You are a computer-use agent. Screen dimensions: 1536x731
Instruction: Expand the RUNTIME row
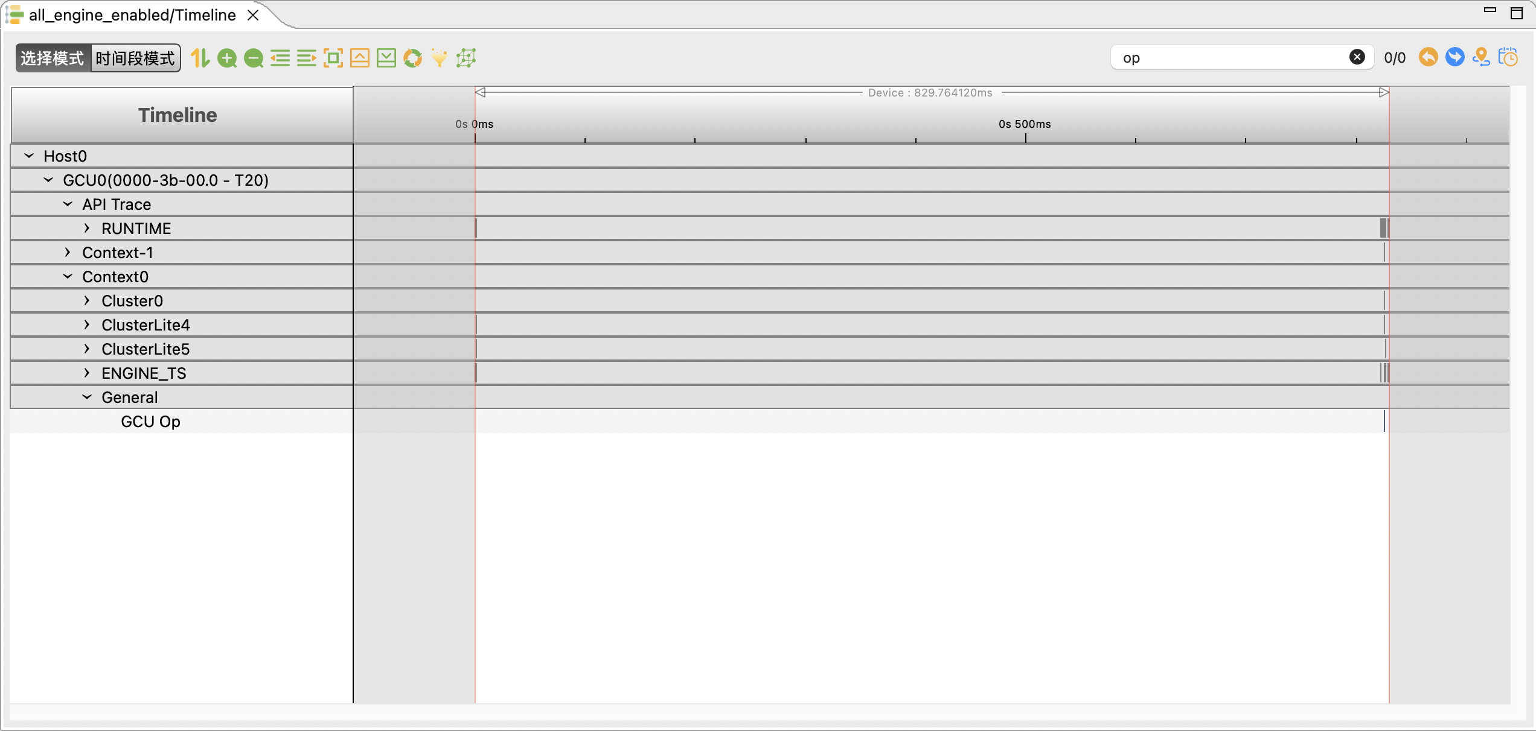[87, 228]
